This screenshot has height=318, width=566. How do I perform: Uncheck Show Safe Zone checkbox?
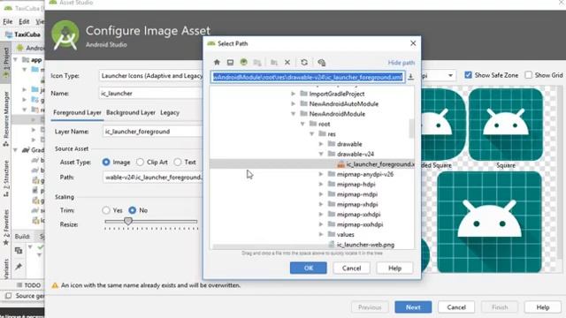point(468,75)
